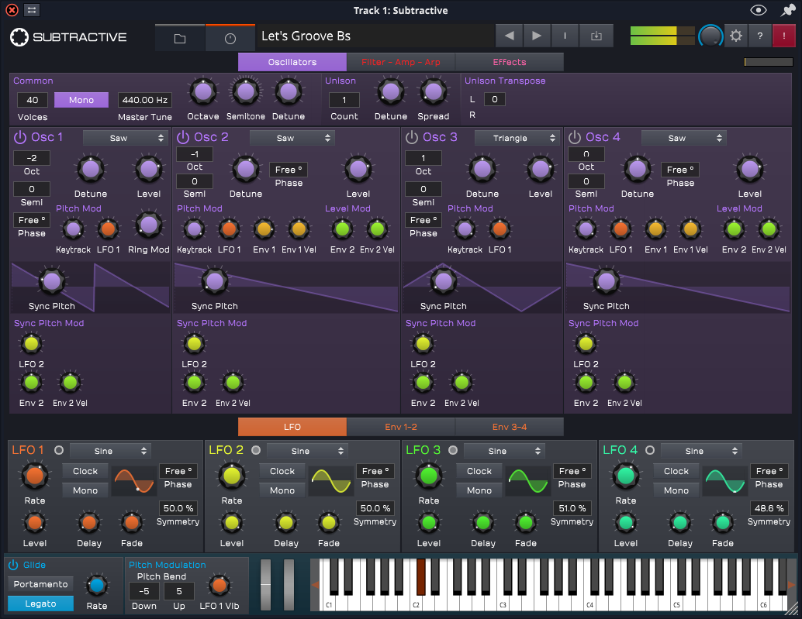Screen dimensions: 802x619
Task: Open the Env 1-2 tab
Action: 400,427
